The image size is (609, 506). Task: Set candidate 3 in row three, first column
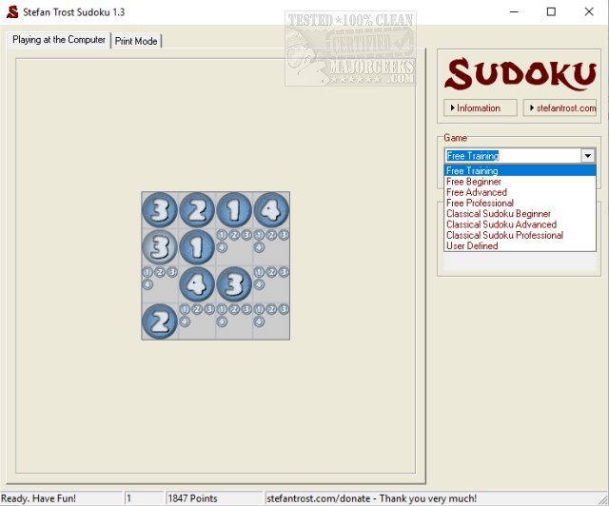(x=172, y=272)
